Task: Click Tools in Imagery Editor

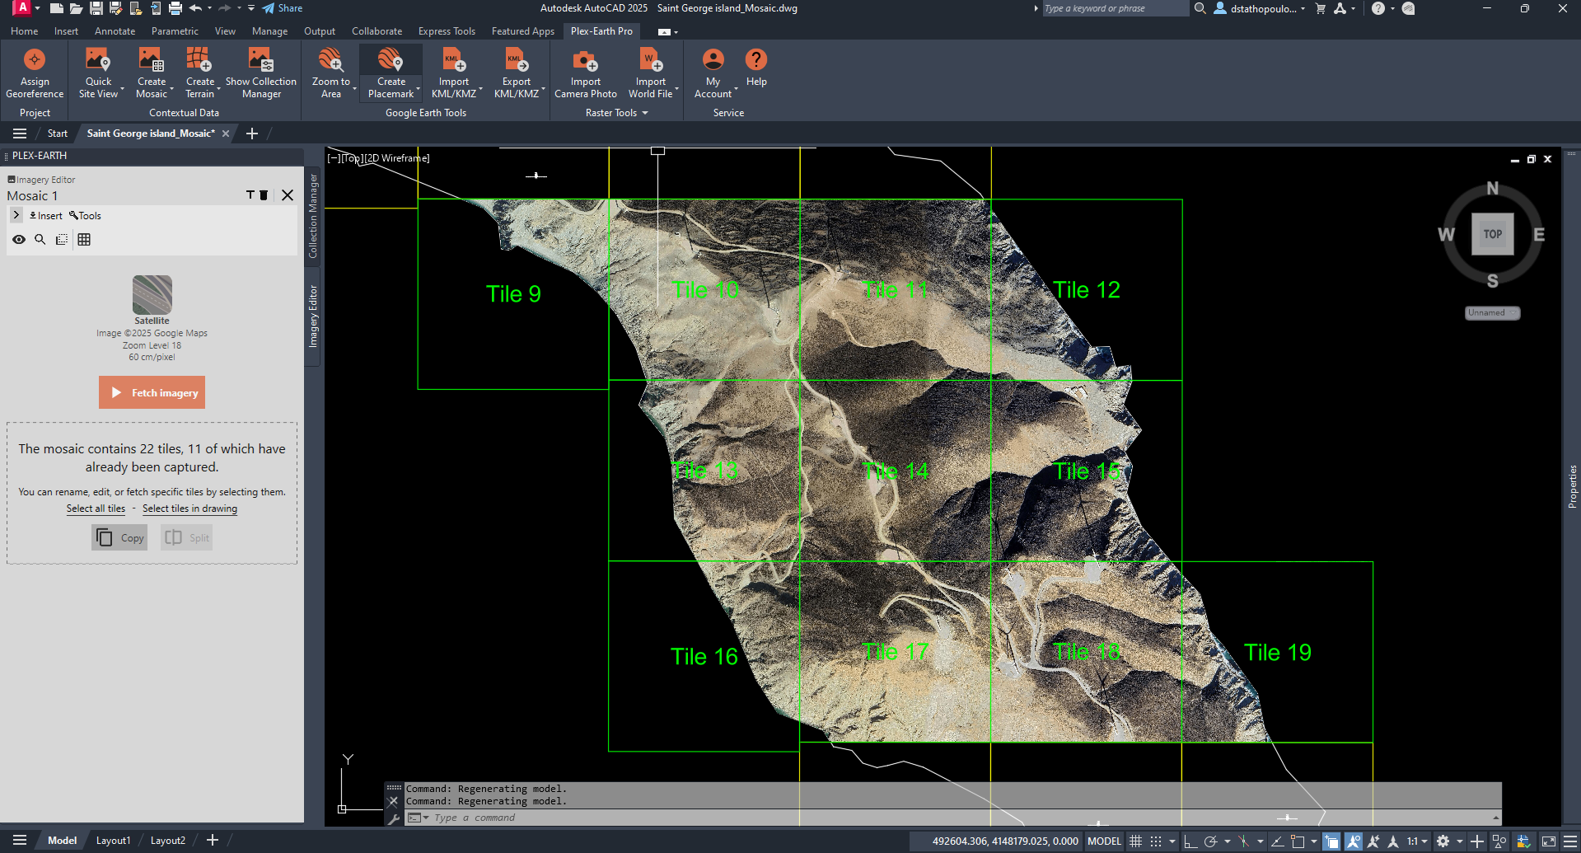Action: point(86,216)
